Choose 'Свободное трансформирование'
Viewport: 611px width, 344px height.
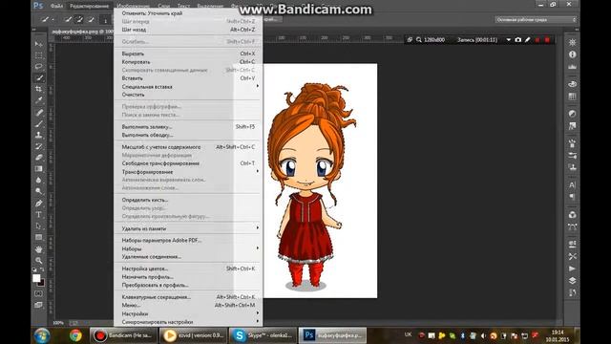coord(188,163)
